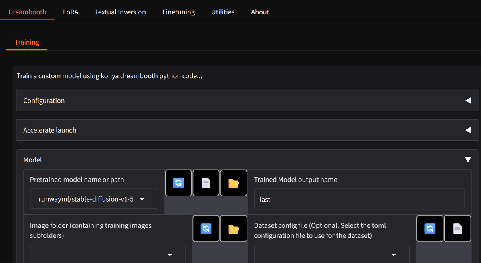Click the pretrained model file browse icon
The width and height of the screenshot is (481, 263).
[x=206, y=183]
